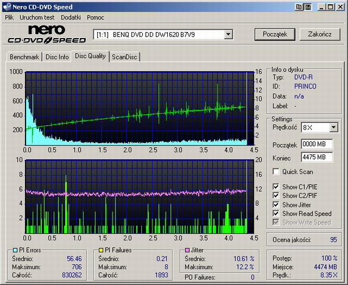Click Jitter average value 10.61 %
The width and height of the screenshot is (348, 285).
[x=244, y=259]
